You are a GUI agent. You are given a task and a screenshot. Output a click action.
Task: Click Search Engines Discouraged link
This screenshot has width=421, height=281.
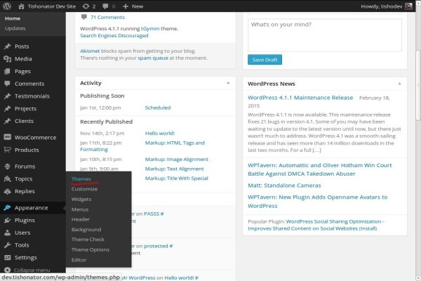pyautogui.click(x=114, y=36)
